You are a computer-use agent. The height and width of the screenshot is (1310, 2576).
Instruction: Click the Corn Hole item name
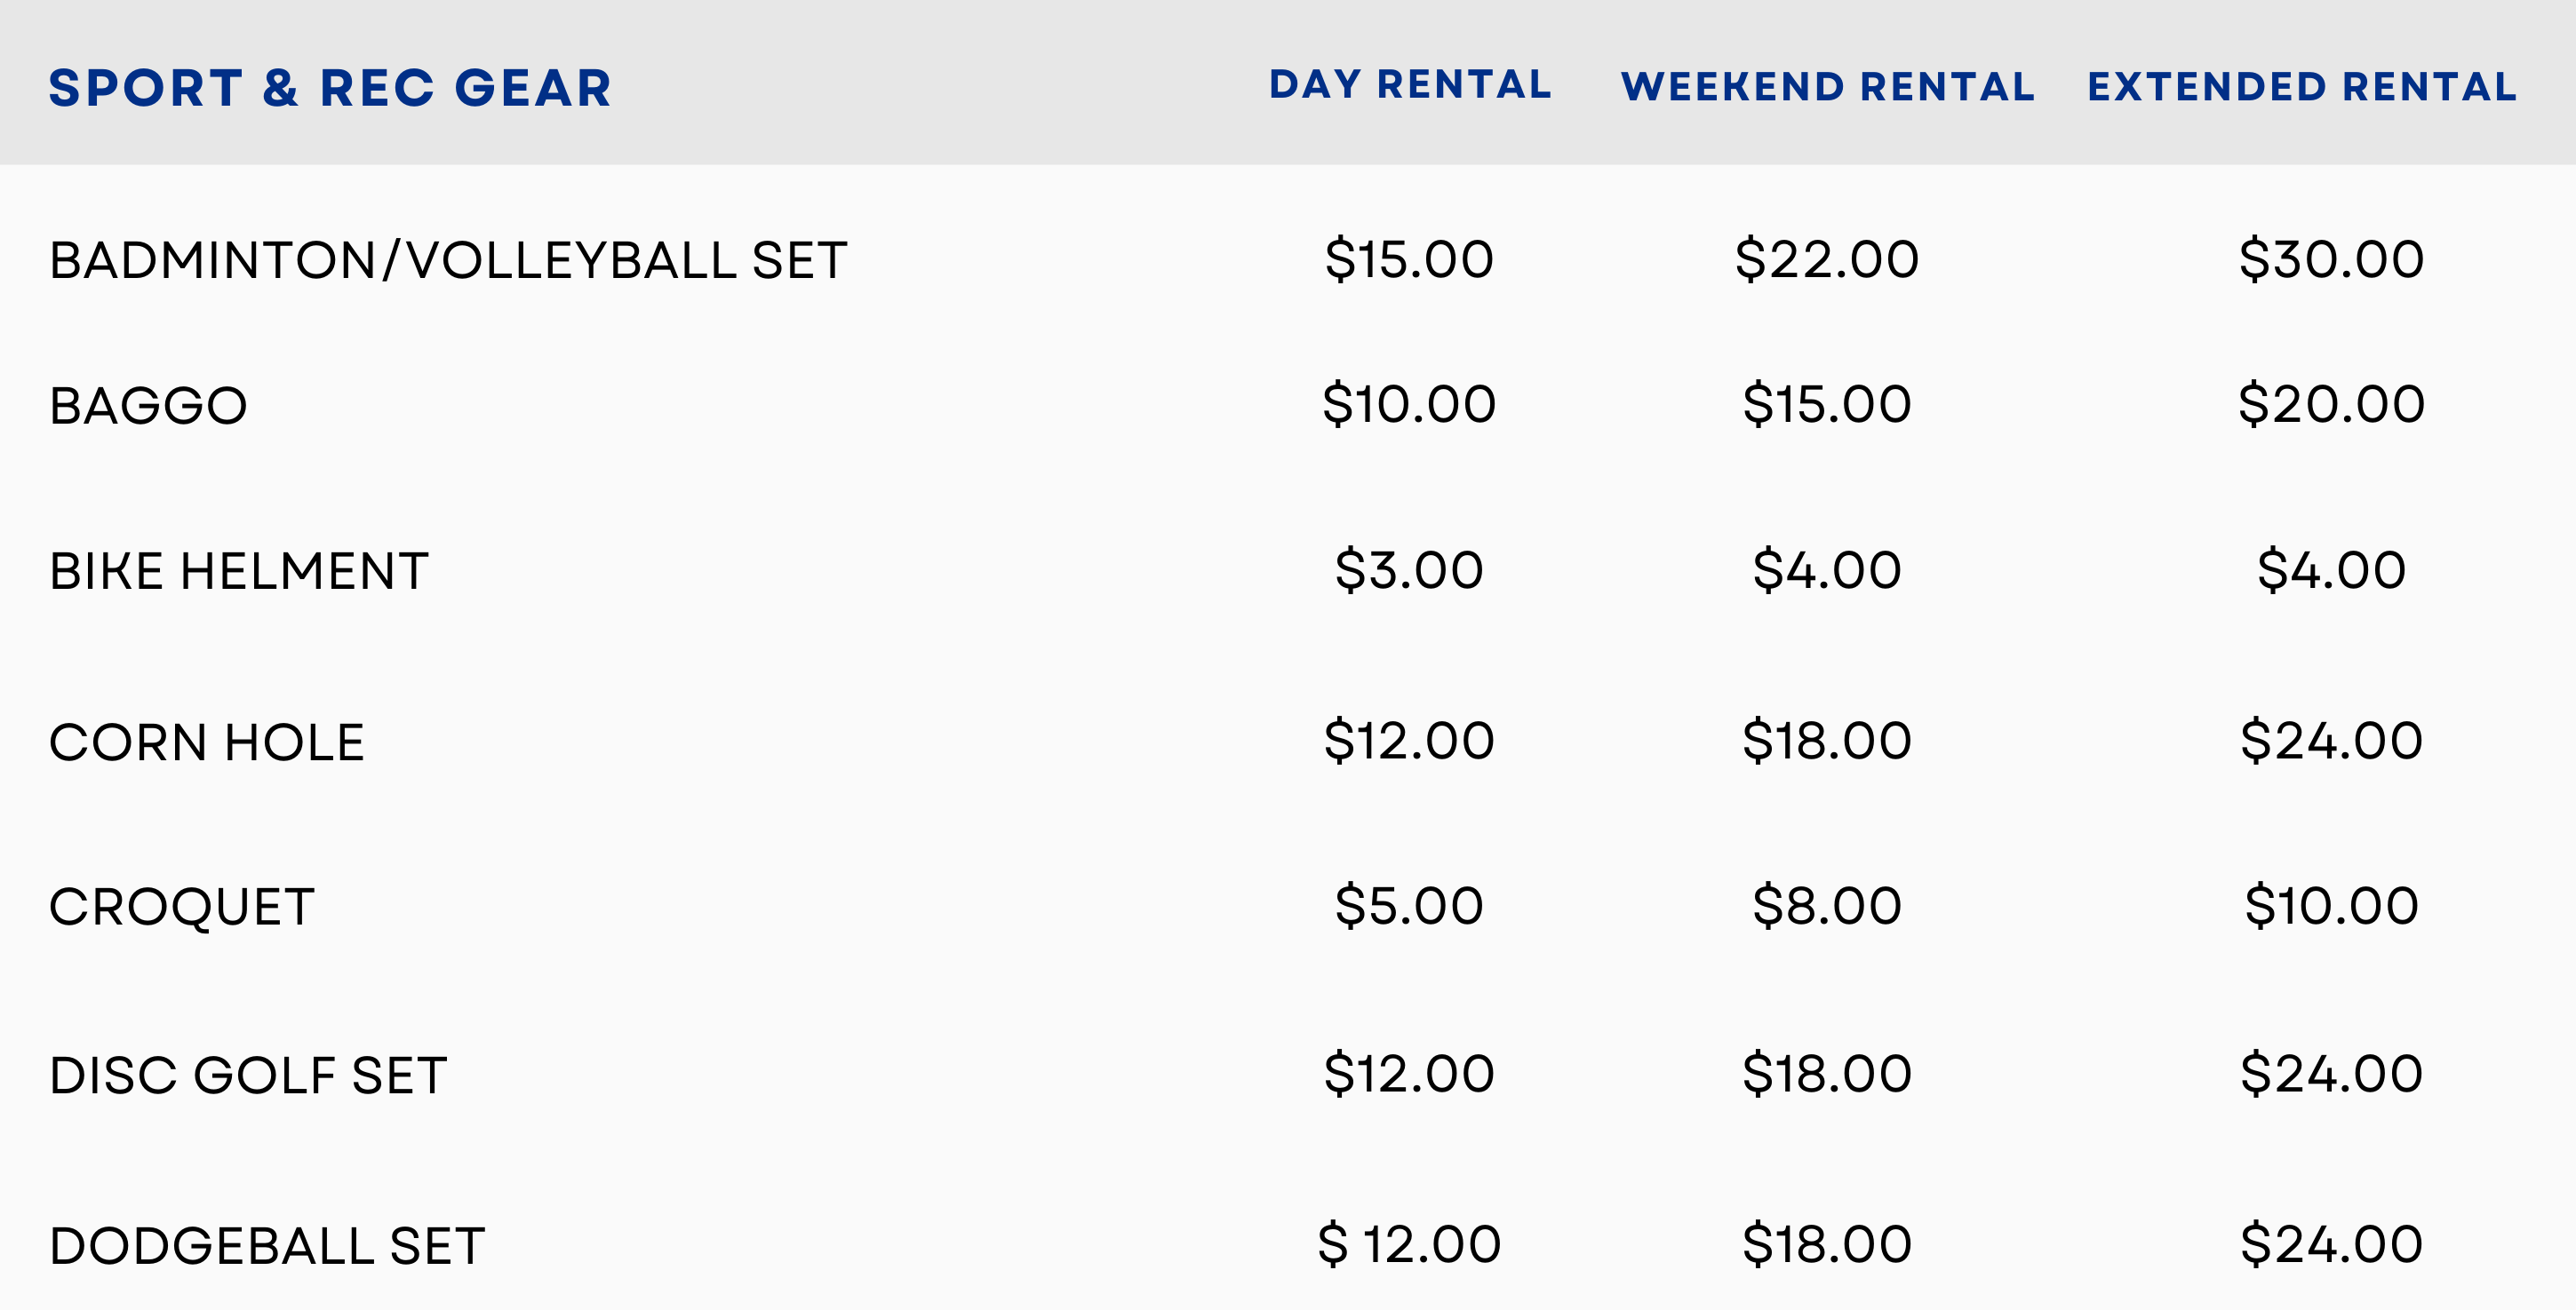click(x=207, y=742)
